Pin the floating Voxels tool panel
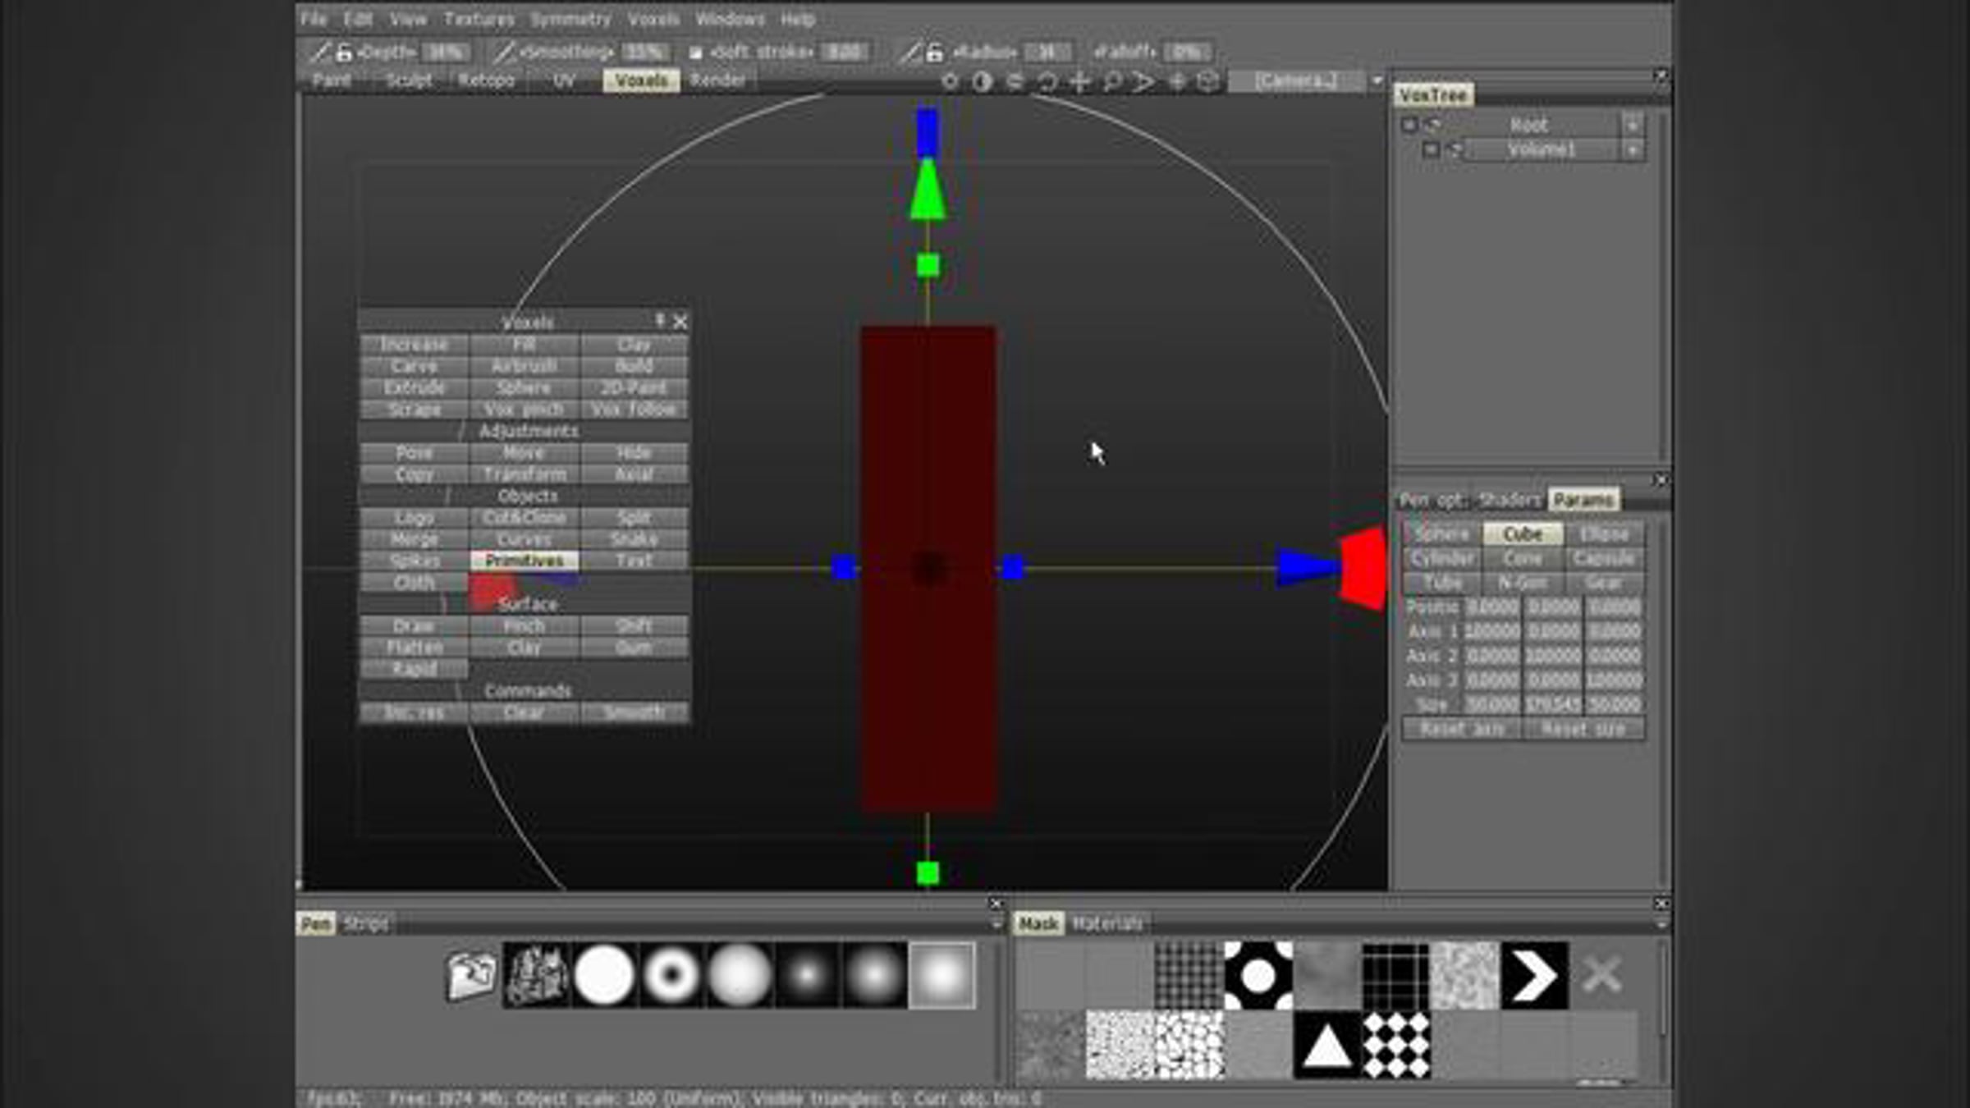This screenshot has width=1970, height=1108. (x=659, y=321)
